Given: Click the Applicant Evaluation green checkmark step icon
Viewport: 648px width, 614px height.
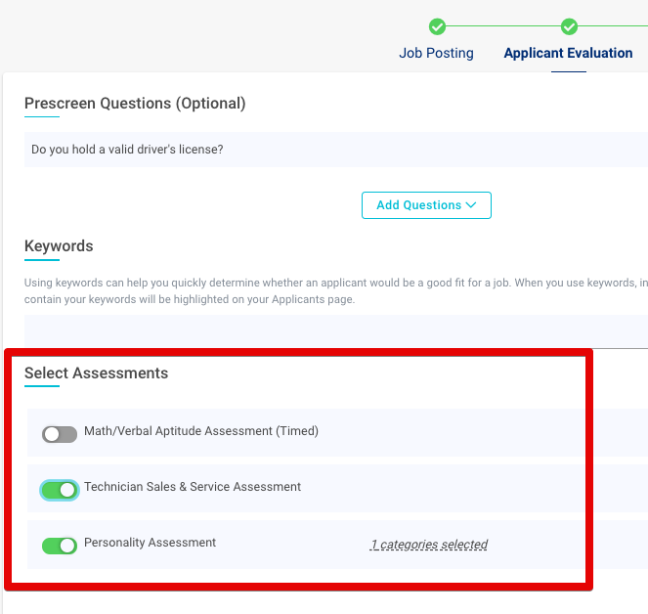Looking at the screenshot, I should [x=569, y=26].
